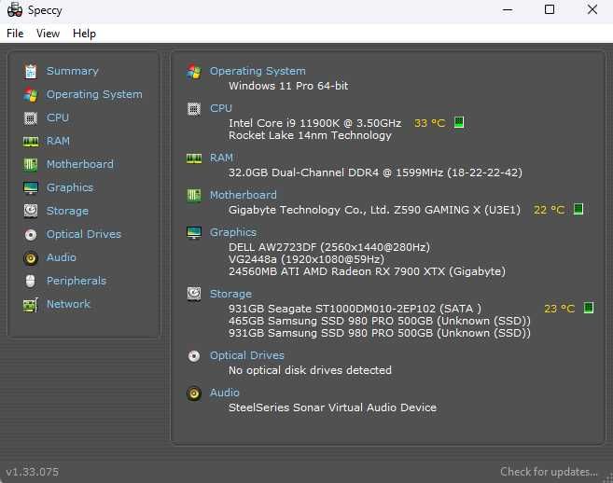Click the Storage heading link in summary
The image size is (613, 483).
pos(230,294)
